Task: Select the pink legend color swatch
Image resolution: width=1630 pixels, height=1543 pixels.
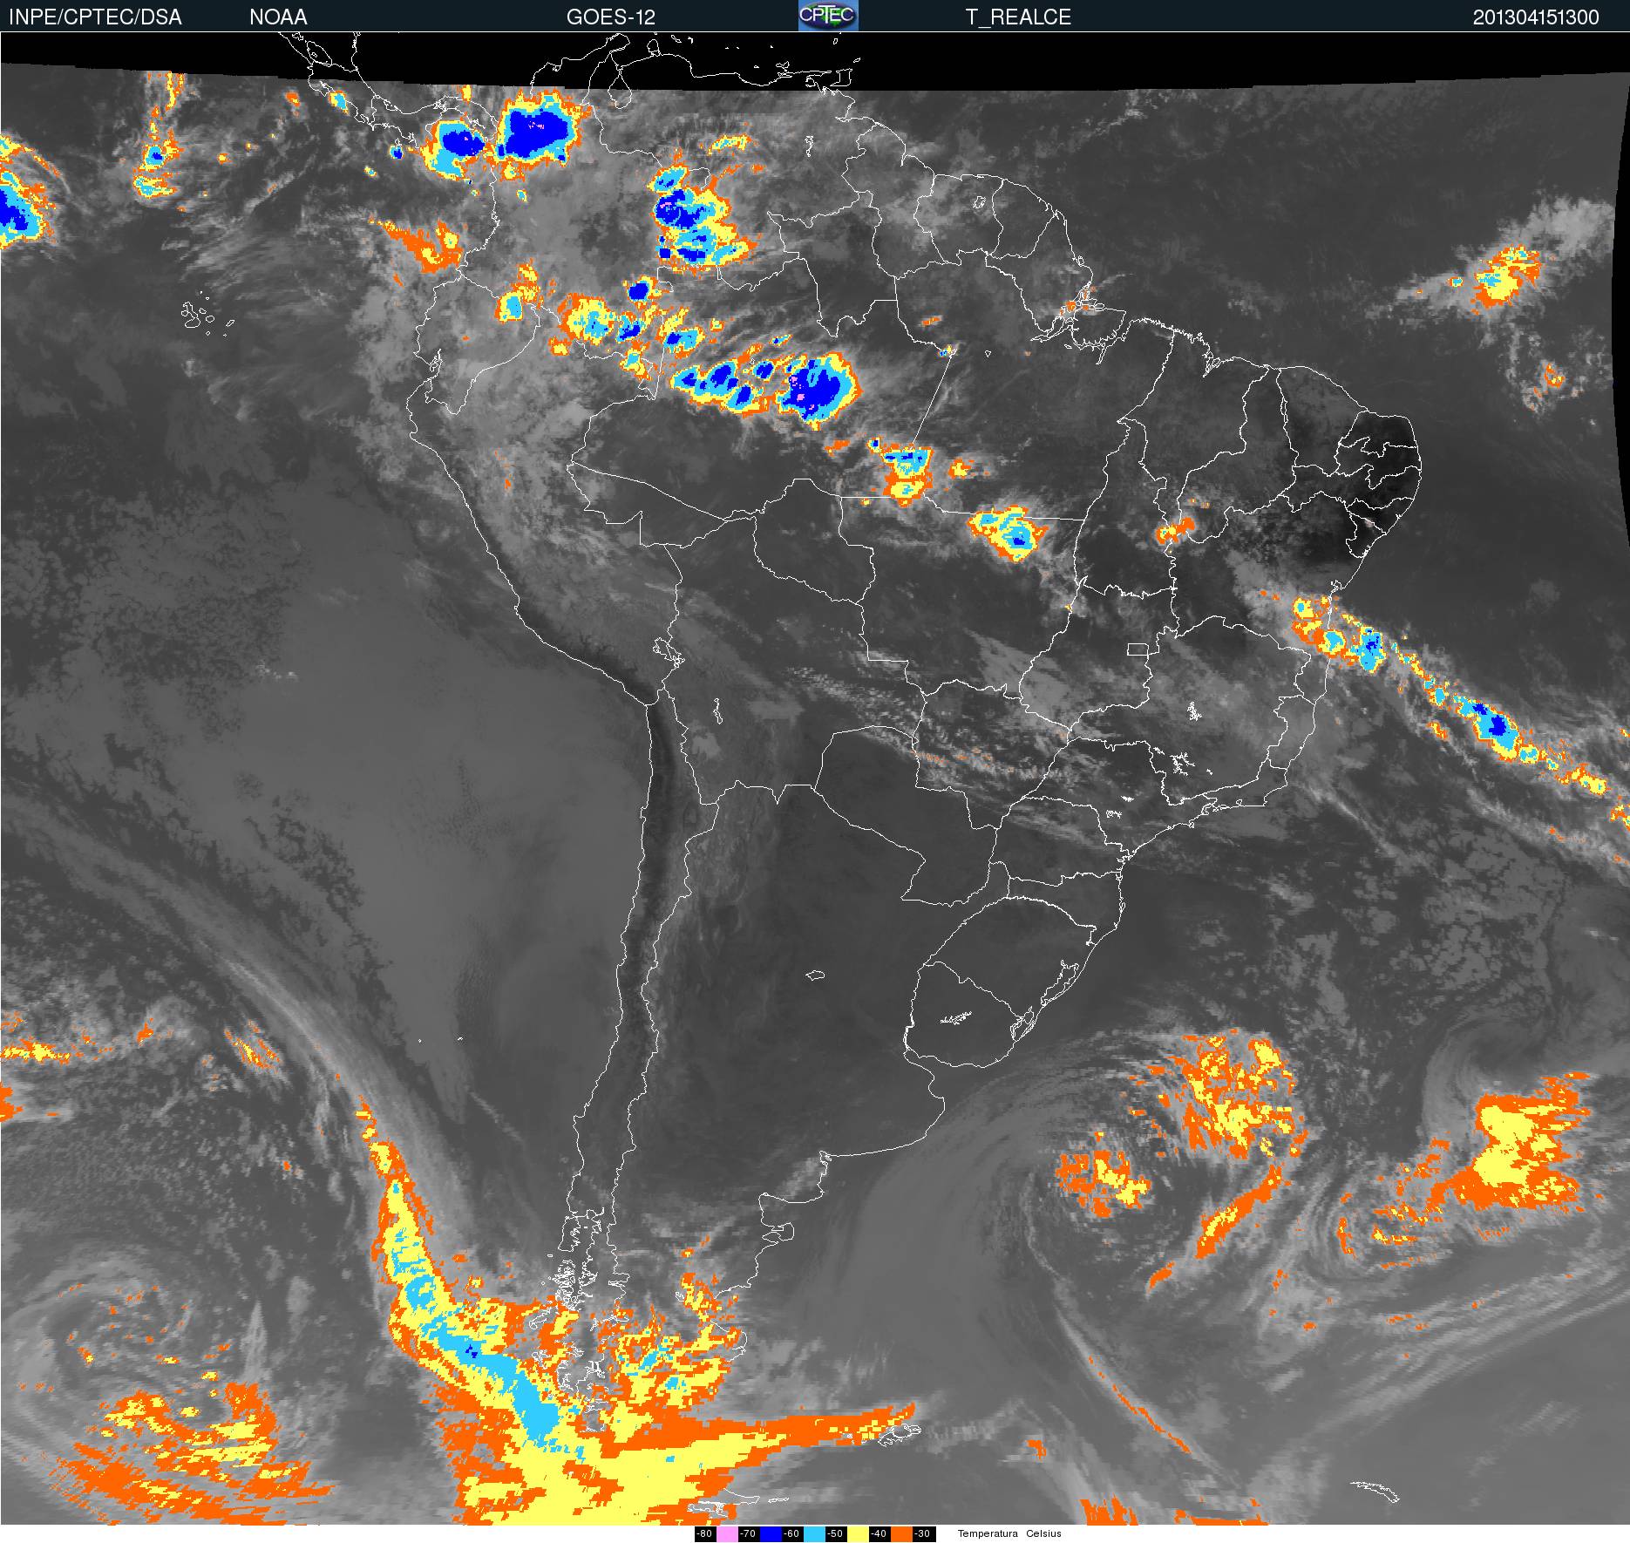Action: tap(727, 1534)
